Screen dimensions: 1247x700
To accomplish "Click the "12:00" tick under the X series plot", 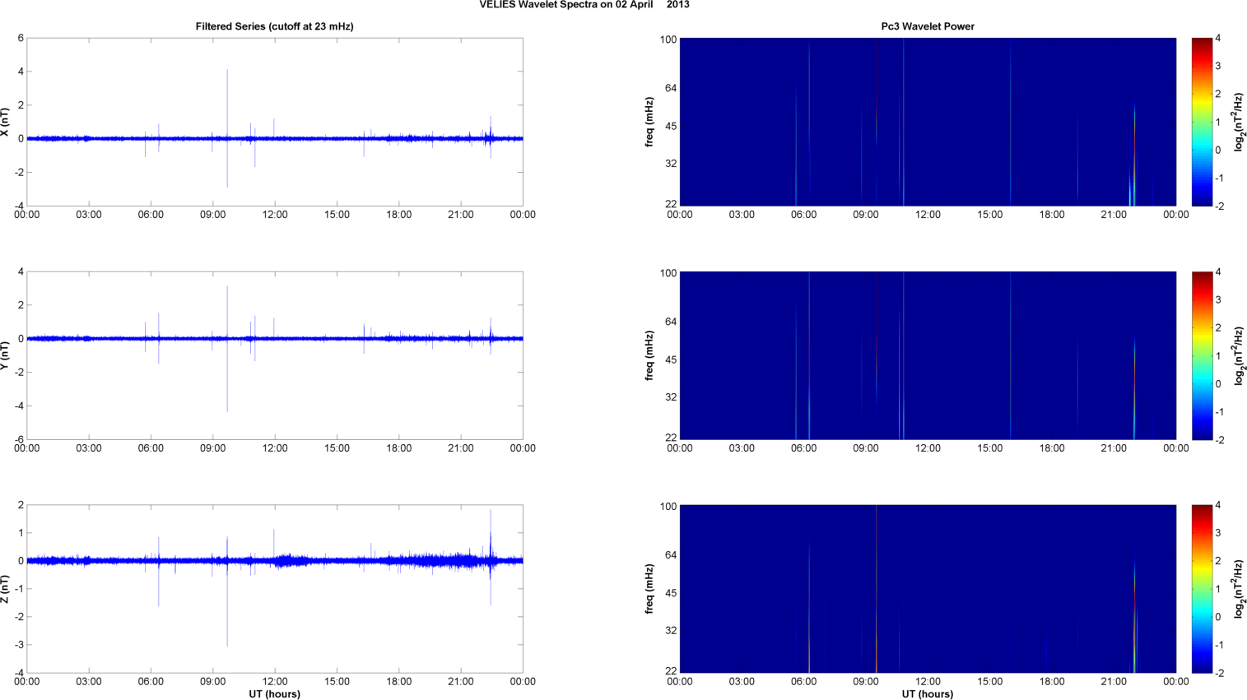I will coord(275,215).
